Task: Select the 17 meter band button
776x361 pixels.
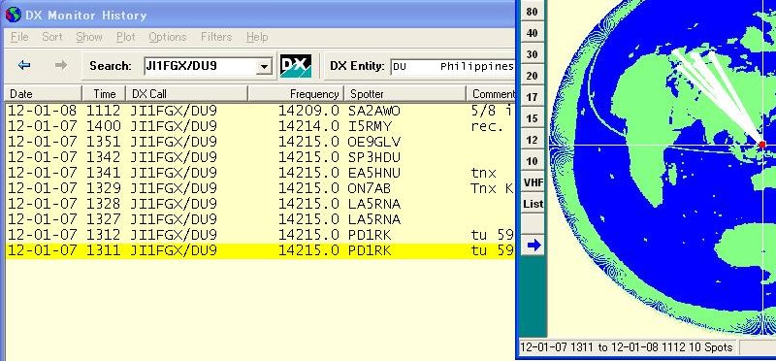Action: pyautogui.click(x=533, y=97)
